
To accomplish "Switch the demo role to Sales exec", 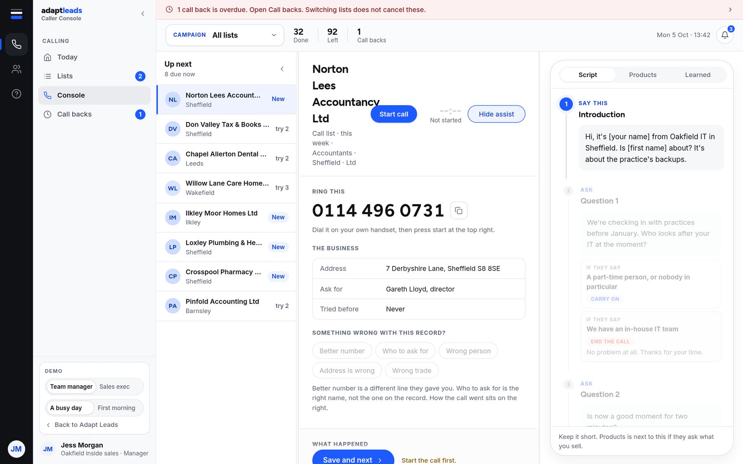I will 114,386.
